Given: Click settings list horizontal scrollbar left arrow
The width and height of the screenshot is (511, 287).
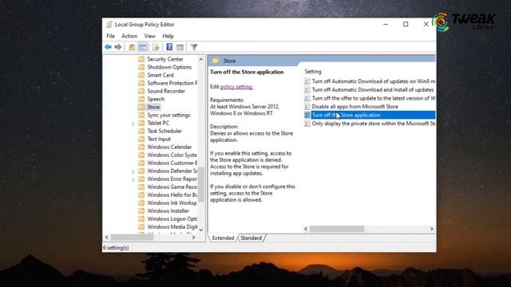Looking at the screenshot, I should coord(306,229).
